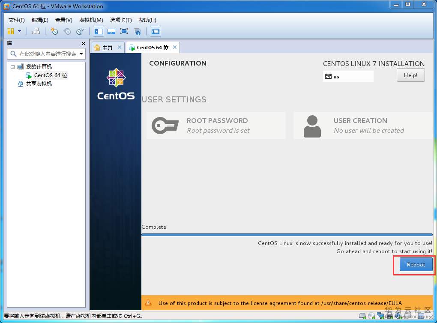Click the warning triangle icon
The width and height of the screenshot is (437, 323).
(x=148, y=303)
